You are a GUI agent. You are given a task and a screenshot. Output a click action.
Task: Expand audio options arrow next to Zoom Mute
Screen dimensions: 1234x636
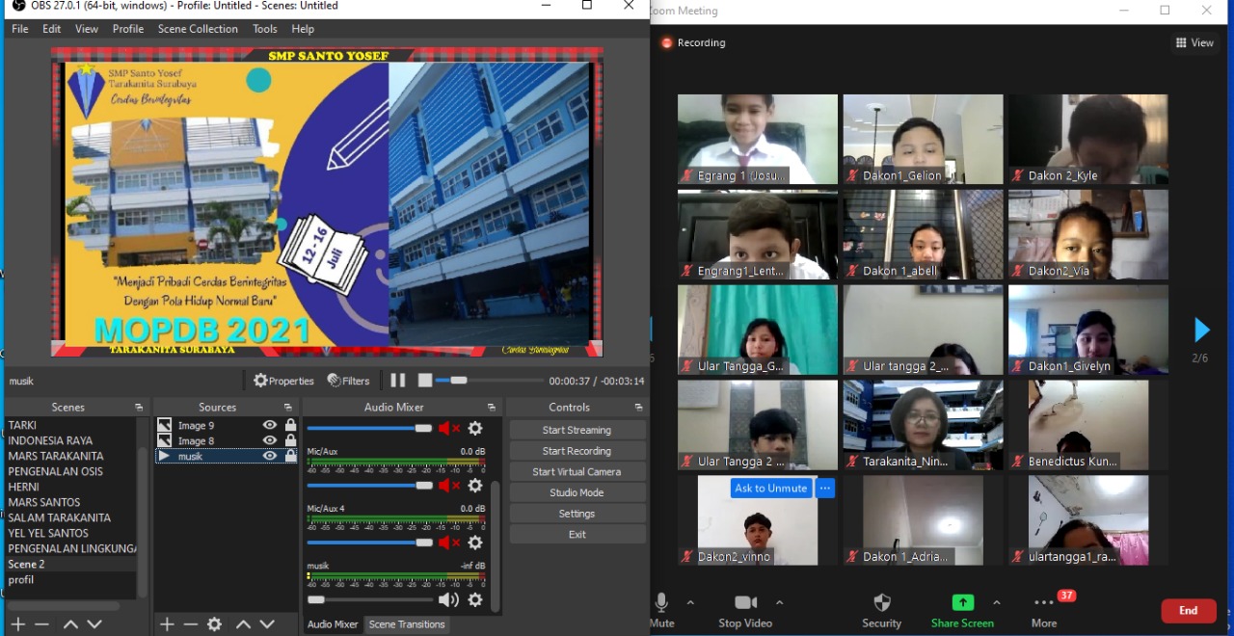point(690,603)
